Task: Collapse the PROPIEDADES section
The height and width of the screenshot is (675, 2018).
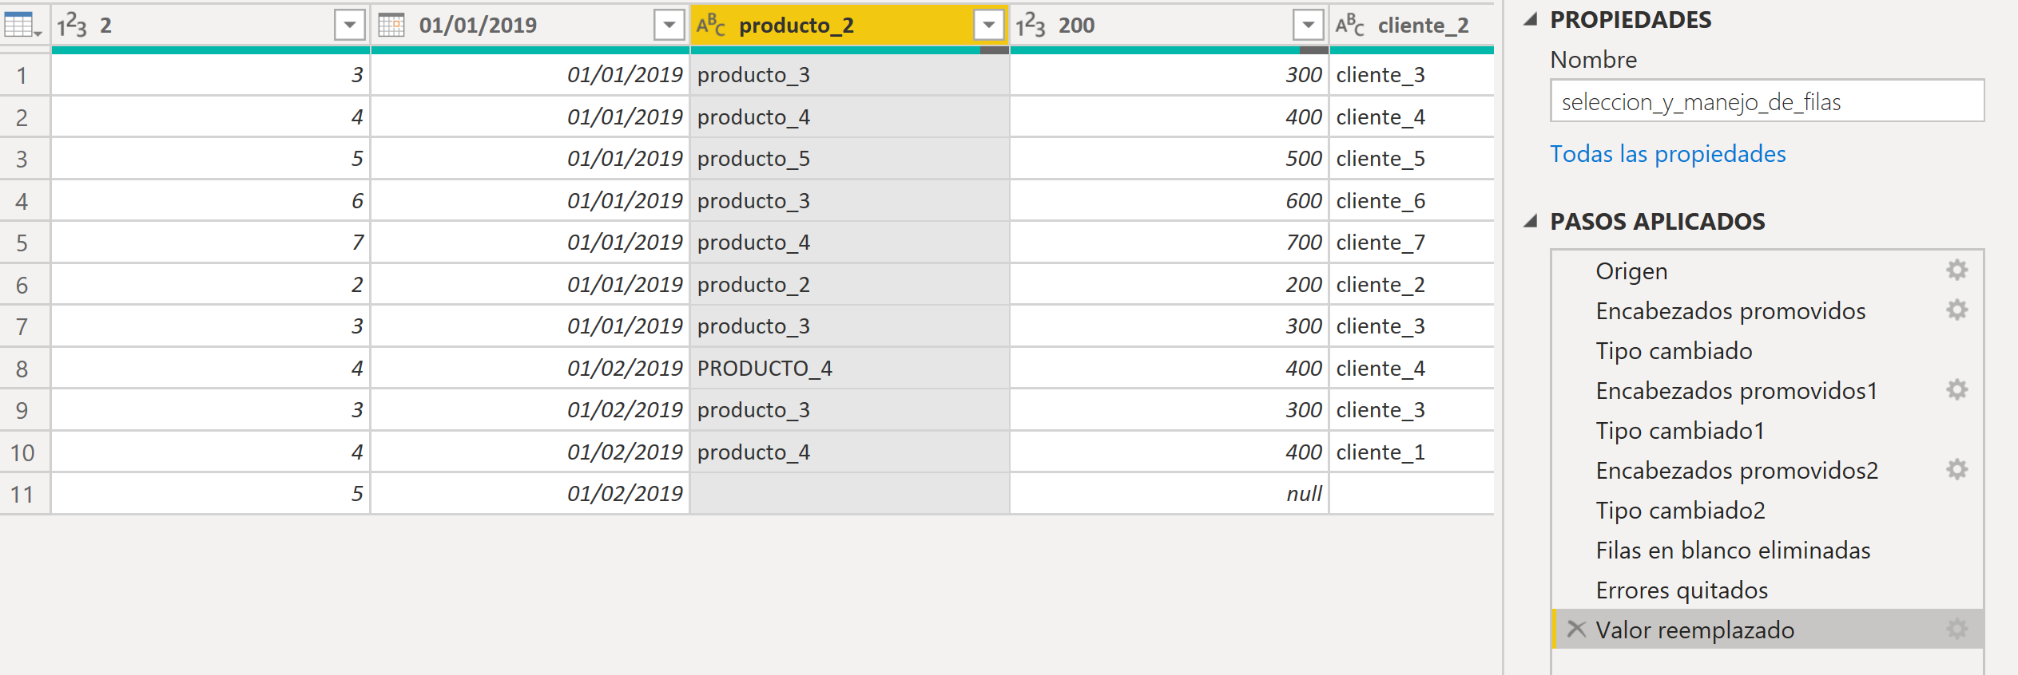Action: tap(1531, 19)
